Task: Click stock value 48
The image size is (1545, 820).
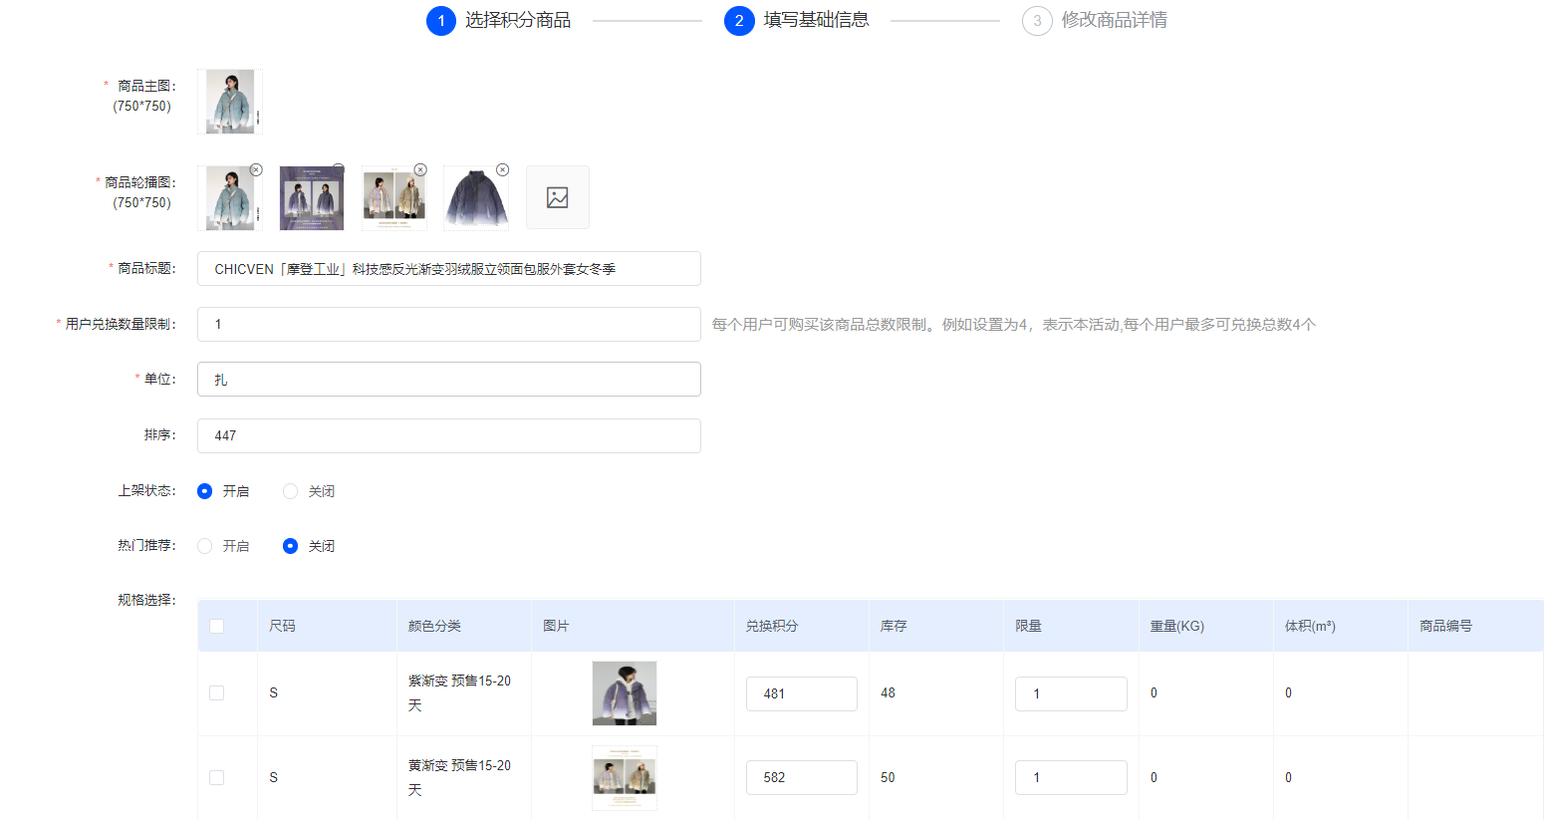Action: pyautogui.click(x=888, y=692)
